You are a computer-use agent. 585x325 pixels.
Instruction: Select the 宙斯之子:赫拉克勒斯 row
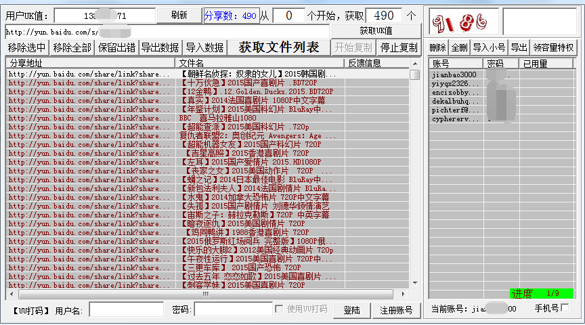point(208,215)
